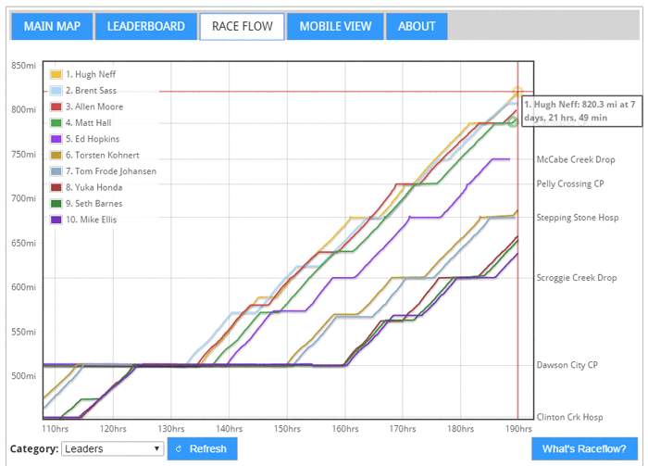The image size is (648, 466).
Task: Click the Hugh Neff data point marker
Action: pyautogui.click(x=517, y=92)
